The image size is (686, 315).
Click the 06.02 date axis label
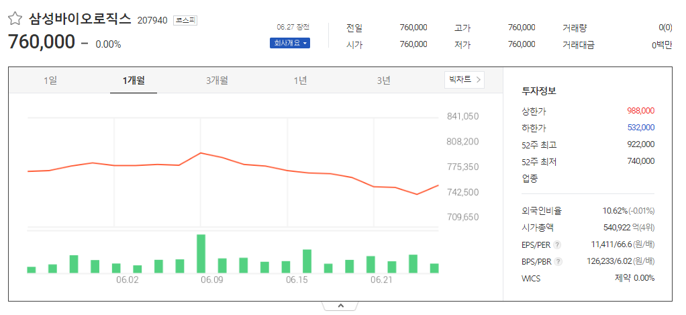point(128,281)
